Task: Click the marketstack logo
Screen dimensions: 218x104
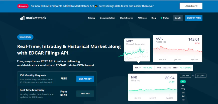Action: pos(33,18)
